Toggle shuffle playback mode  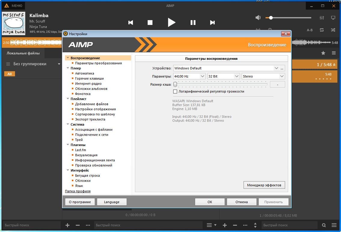(x=333, y=30)
